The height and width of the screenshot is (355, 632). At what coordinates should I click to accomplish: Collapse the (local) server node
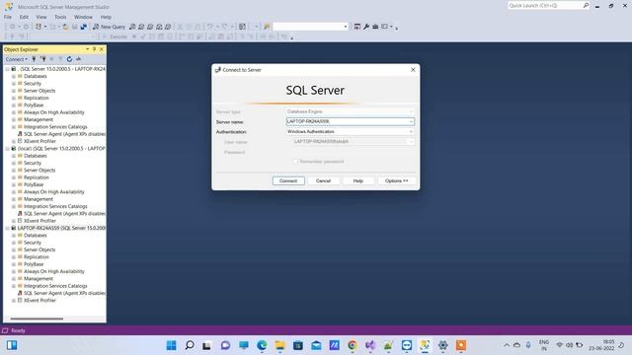click(7, 149)
